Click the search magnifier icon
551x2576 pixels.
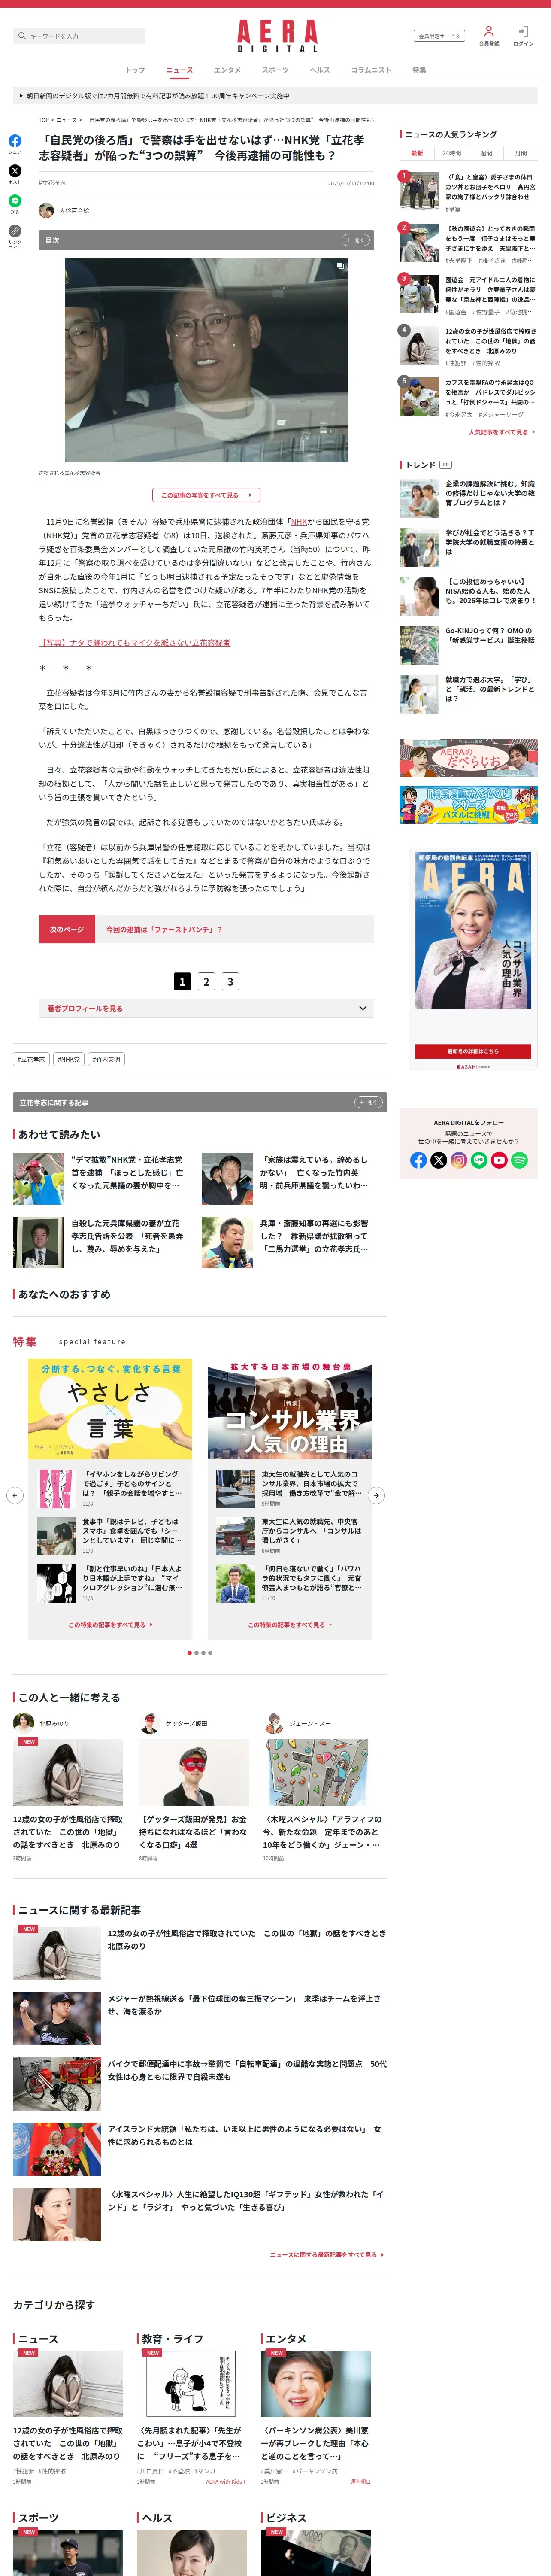point(22,36)
